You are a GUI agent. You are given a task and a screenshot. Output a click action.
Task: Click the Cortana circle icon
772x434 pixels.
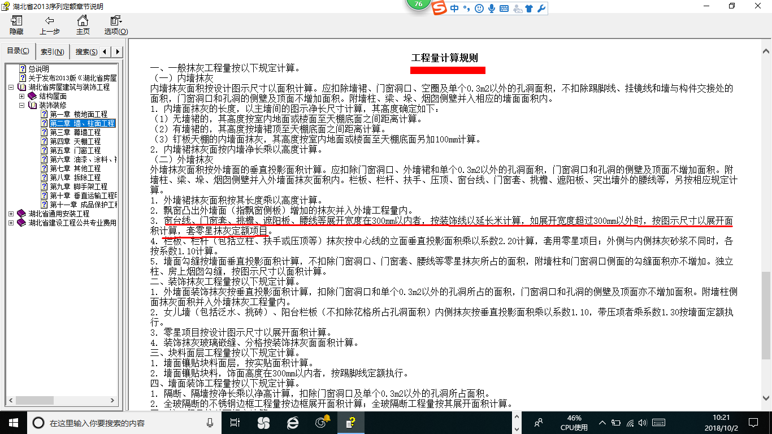(x=38, y=422)
